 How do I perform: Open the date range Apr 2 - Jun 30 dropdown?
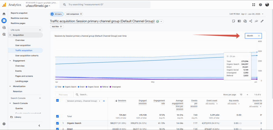pos(252,14)
